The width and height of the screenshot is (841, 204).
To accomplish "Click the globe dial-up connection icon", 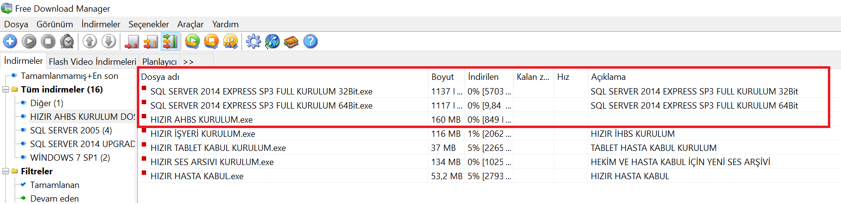I will 272,41.
